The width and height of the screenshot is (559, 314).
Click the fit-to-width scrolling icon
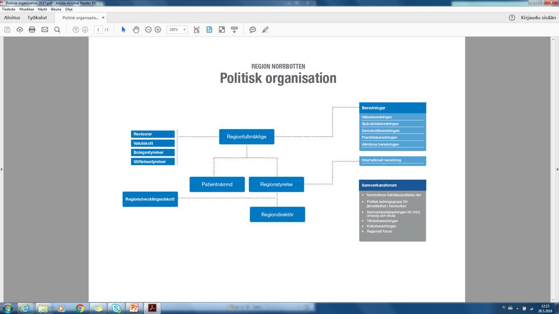click(197, 30)
